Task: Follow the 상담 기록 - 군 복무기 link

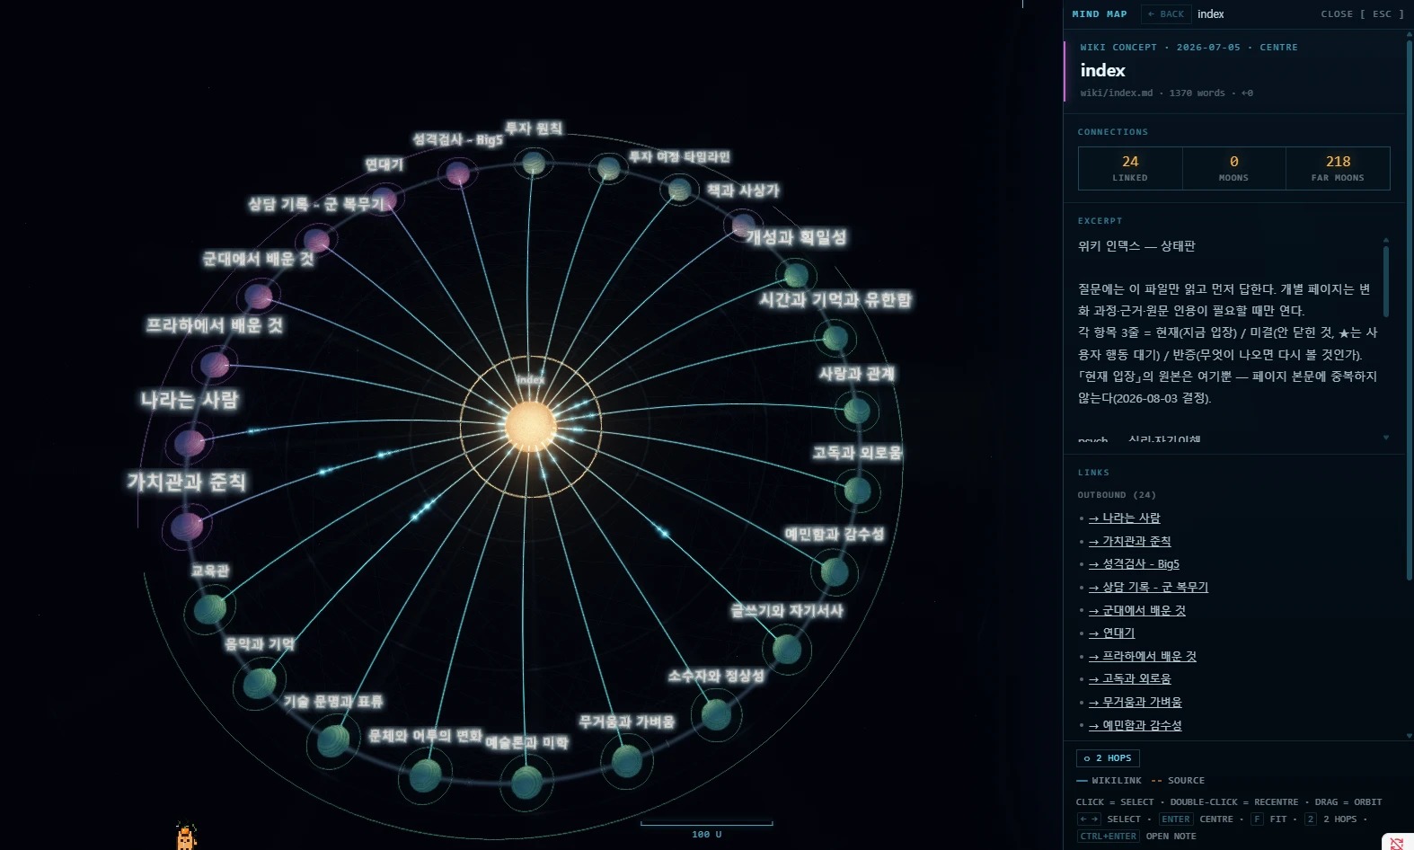Action: click(x=1148, y=588)
